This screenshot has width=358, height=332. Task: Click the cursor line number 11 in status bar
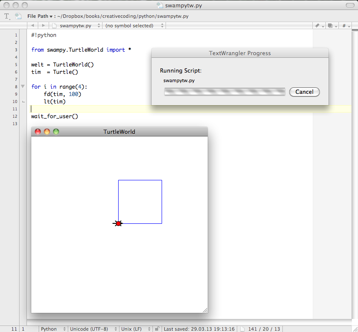[14, 329]
